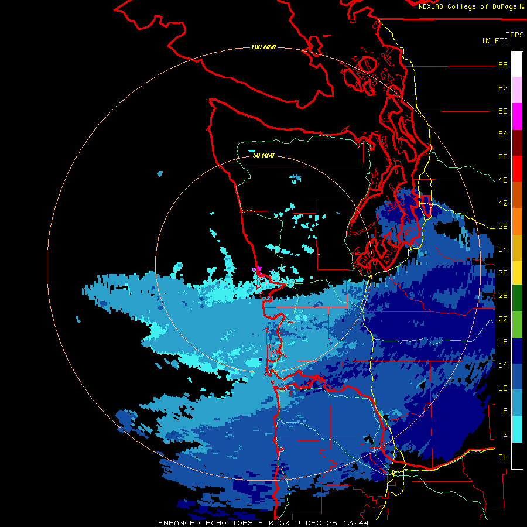Click the legend value 26
This screenshot has height=527, width=527.
click(503, 296)
